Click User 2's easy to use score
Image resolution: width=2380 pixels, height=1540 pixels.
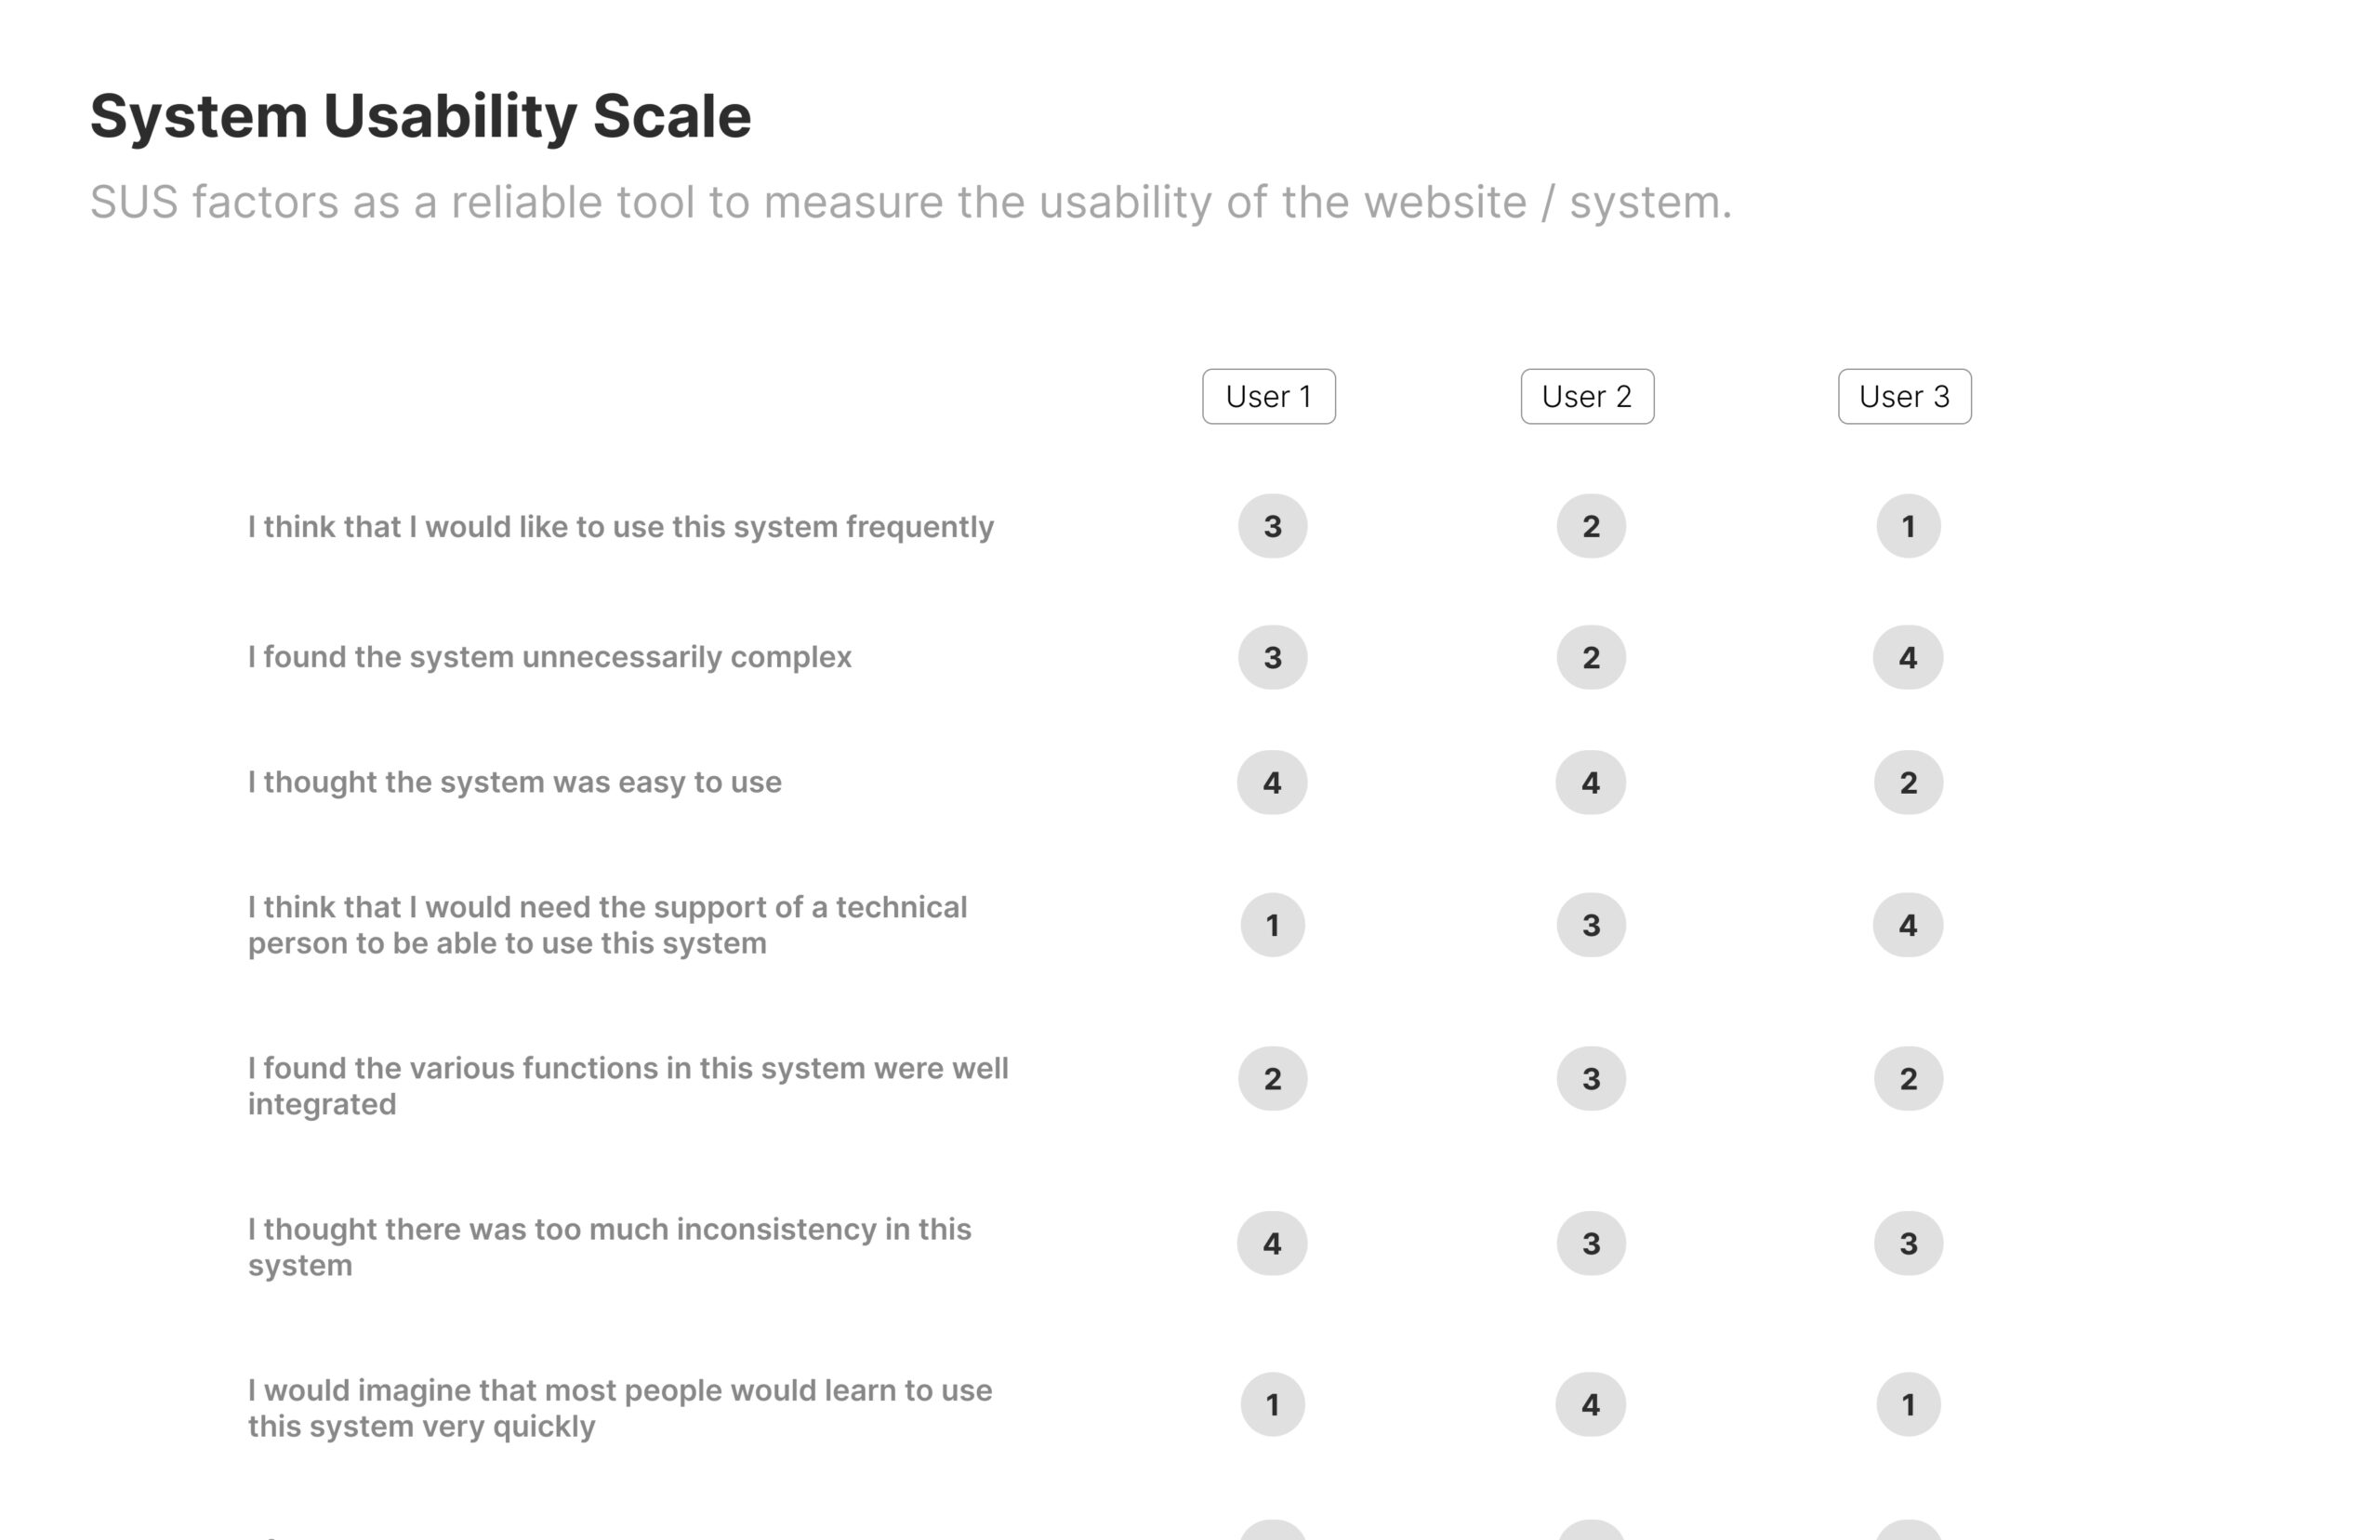1590,782
